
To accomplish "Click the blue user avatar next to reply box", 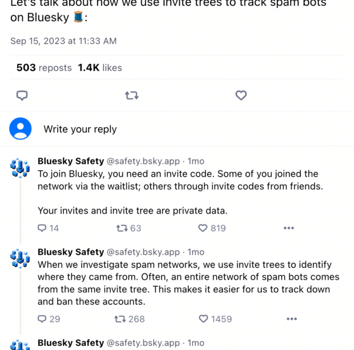I will click(x=21, y=128).
